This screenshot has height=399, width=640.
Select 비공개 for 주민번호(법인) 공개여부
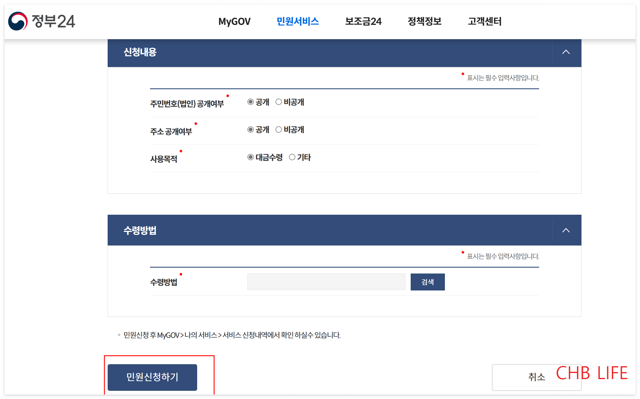(279, 102)
